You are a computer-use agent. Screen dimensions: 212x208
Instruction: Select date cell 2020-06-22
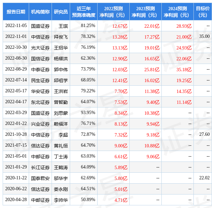click(x=16, y=189)
